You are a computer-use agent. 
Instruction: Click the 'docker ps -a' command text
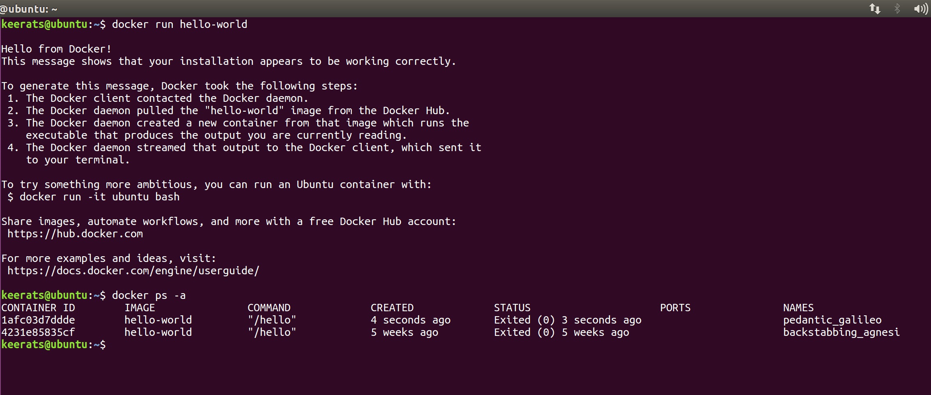coord(149,295)
